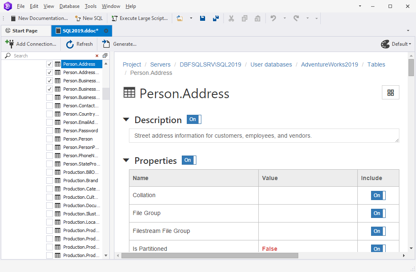This screenshot has height=272, width=416.
Task: Click the New Documentation toolbar icon
Action: click(13, 18)
